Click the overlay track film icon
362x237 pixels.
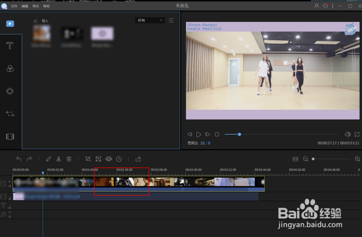(x=3, y=196)
